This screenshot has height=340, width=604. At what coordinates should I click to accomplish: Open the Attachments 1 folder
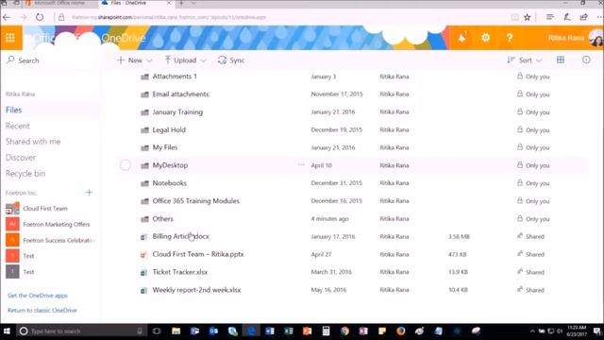(x=175, y=76)
